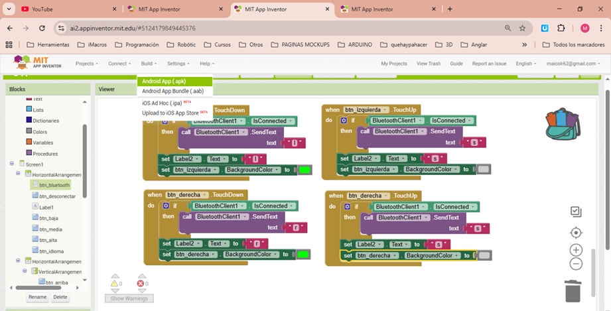Click the red error count icon

pos(141,283)
